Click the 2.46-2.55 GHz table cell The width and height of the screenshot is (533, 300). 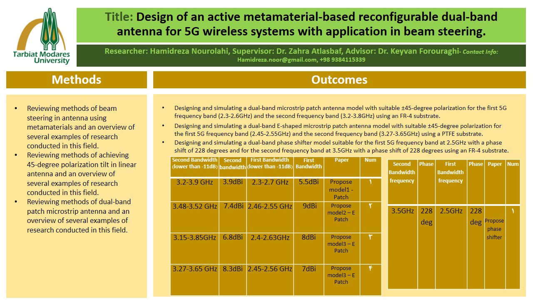[x=270, y=206]
